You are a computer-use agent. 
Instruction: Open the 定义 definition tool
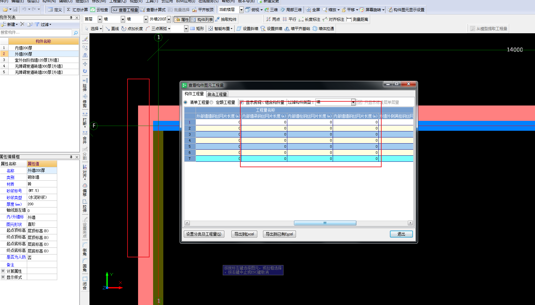pos(55,10)
